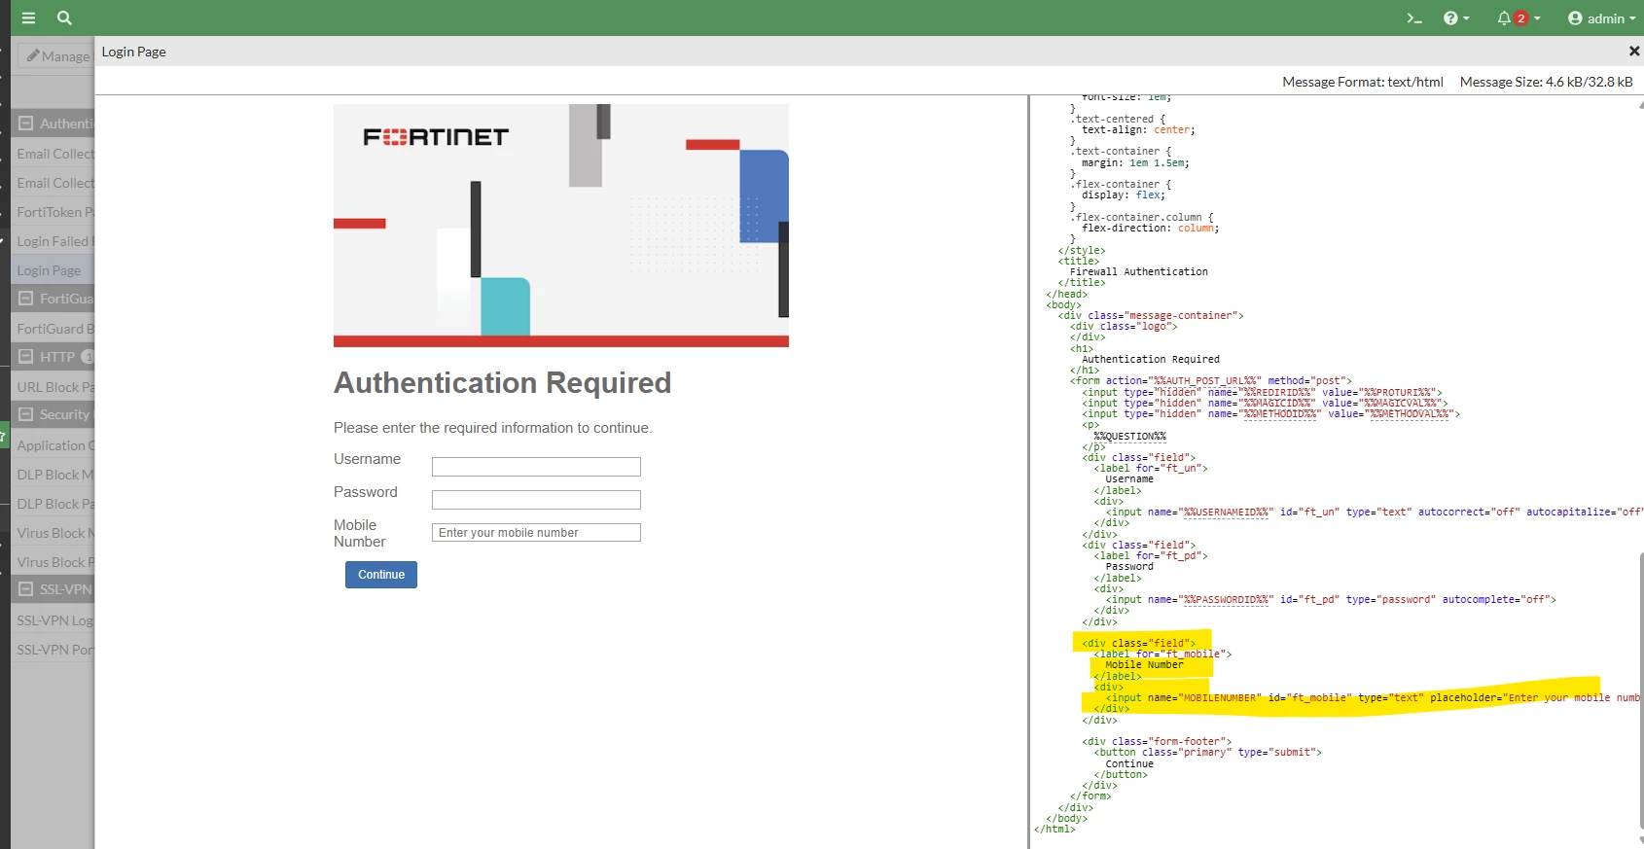Select the Virus Block Page item
The width and height of the screenshot is (1644, 849).
click(x=54, y=562)
